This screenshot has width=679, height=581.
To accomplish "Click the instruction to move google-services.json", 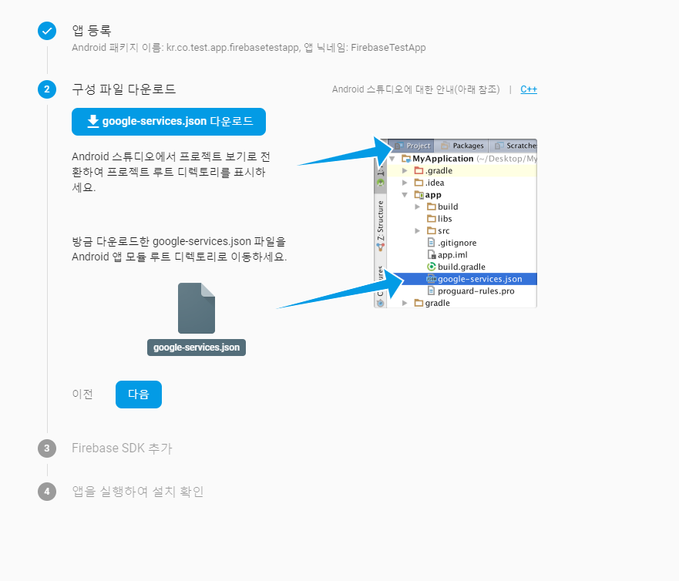I will pos(180,249).
